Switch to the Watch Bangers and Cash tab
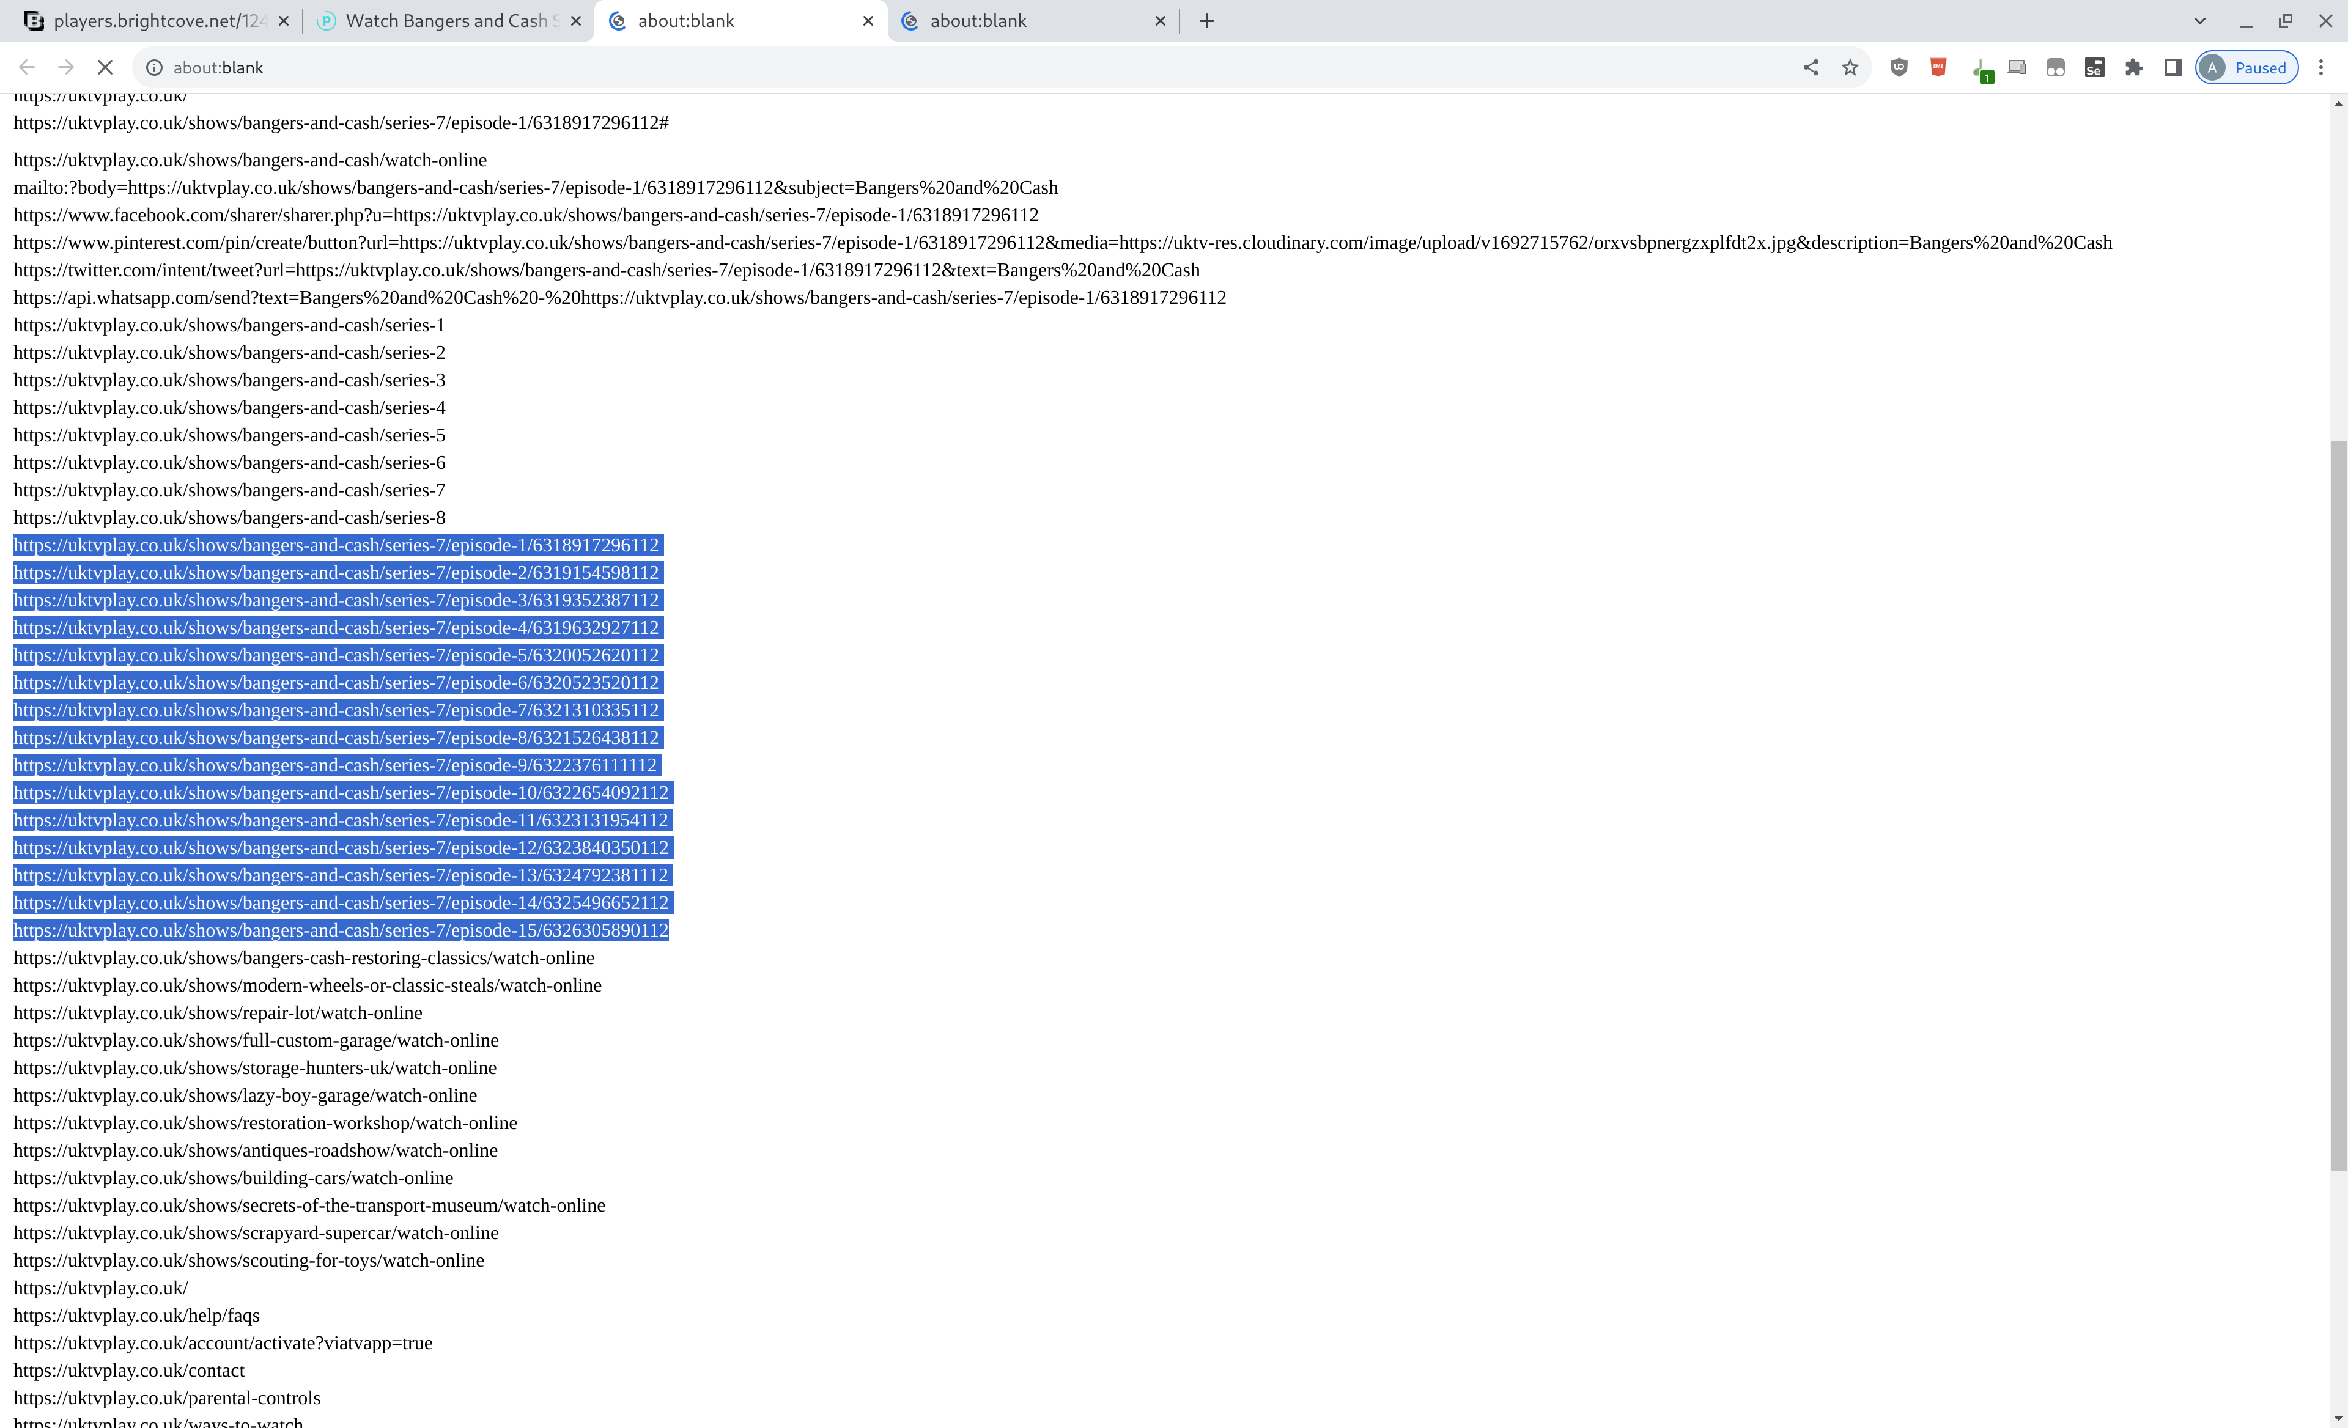Screen dimensions: 2348x1428 pyautogui.click(x=446, y=21)
